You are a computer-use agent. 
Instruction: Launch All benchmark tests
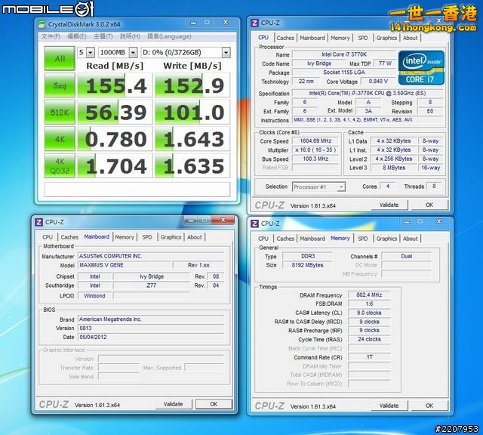59,57
